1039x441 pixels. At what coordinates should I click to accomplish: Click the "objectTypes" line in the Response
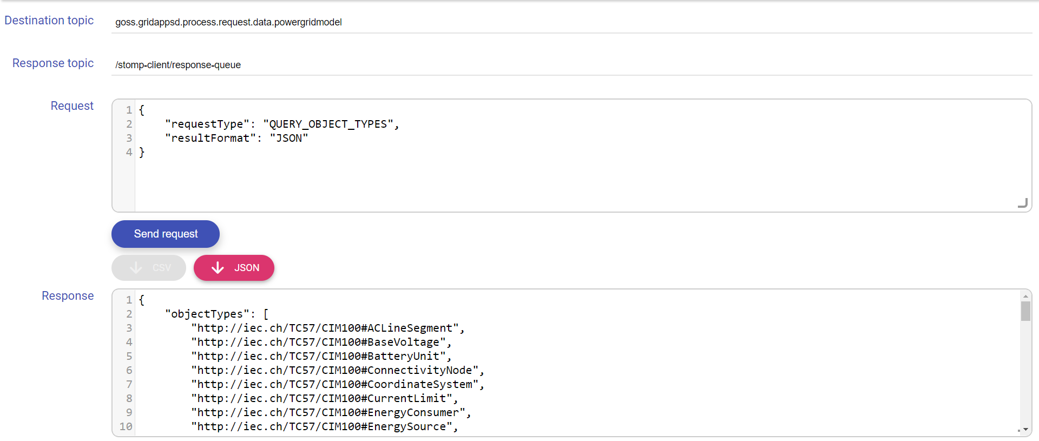pos(217,314)
